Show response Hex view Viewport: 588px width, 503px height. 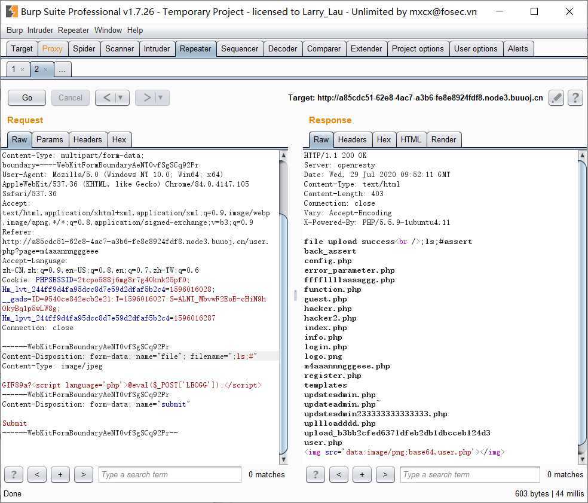pyautogui.click(x=384, y=139)
